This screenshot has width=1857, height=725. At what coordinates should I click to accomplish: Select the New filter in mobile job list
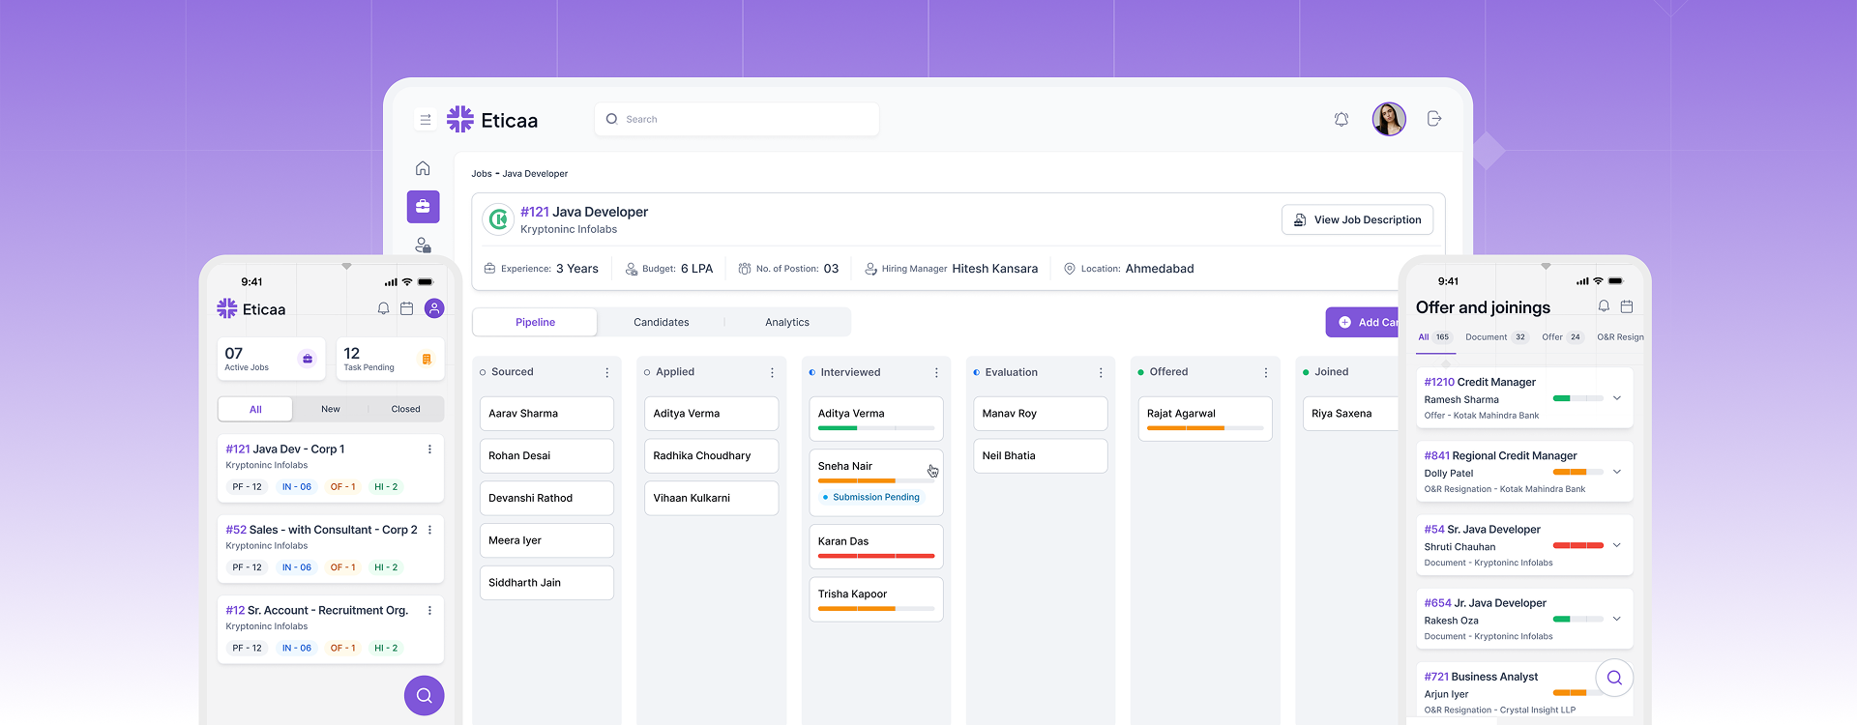pyautogui.click(x=330, y=409)
